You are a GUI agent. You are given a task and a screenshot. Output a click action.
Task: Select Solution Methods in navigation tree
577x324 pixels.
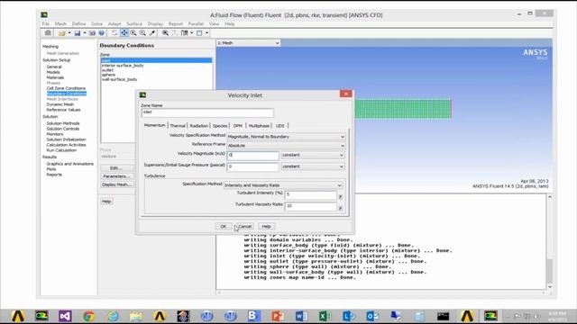click(x=63, y=123)
